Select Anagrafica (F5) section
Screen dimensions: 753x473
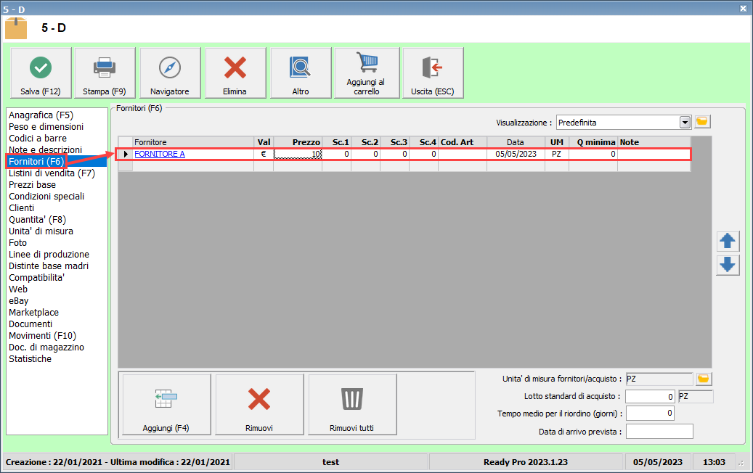click(x=41, y=115)
